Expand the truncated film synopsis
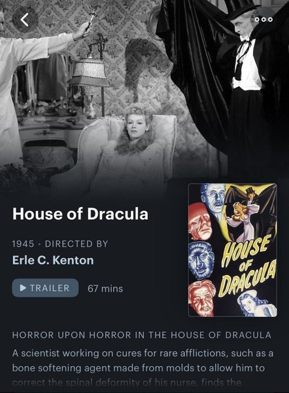Screen dimensions: 289x393 click(x=143, y=368)
